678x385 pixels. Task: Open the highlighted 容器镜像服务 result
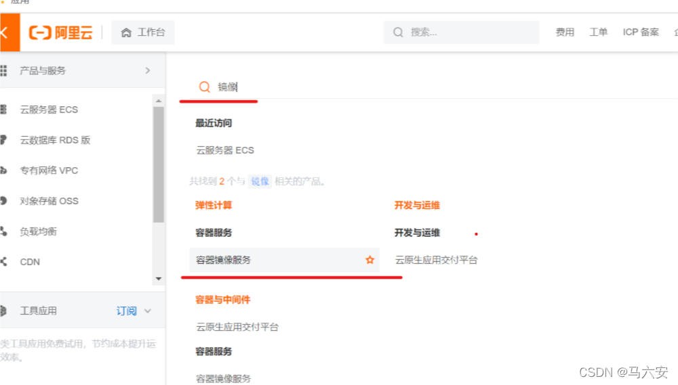click(x=284, y=260)
